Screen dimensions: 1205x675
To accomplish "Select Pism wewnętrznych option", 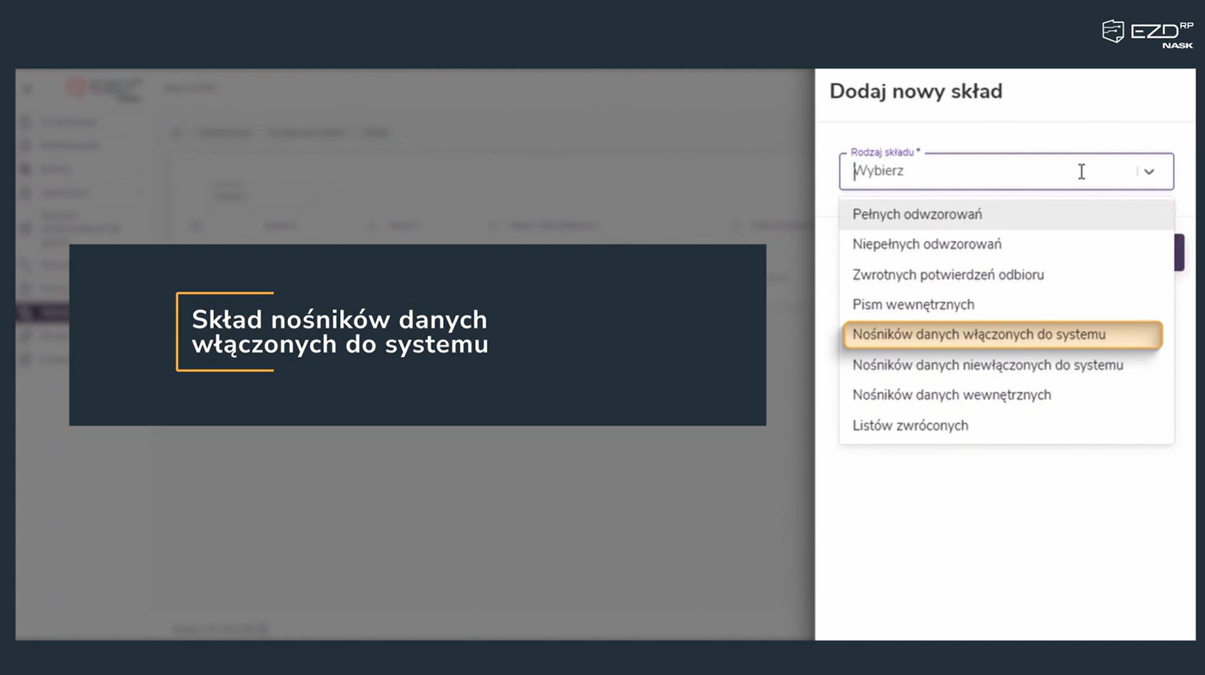I will (x=1006, y=305).
